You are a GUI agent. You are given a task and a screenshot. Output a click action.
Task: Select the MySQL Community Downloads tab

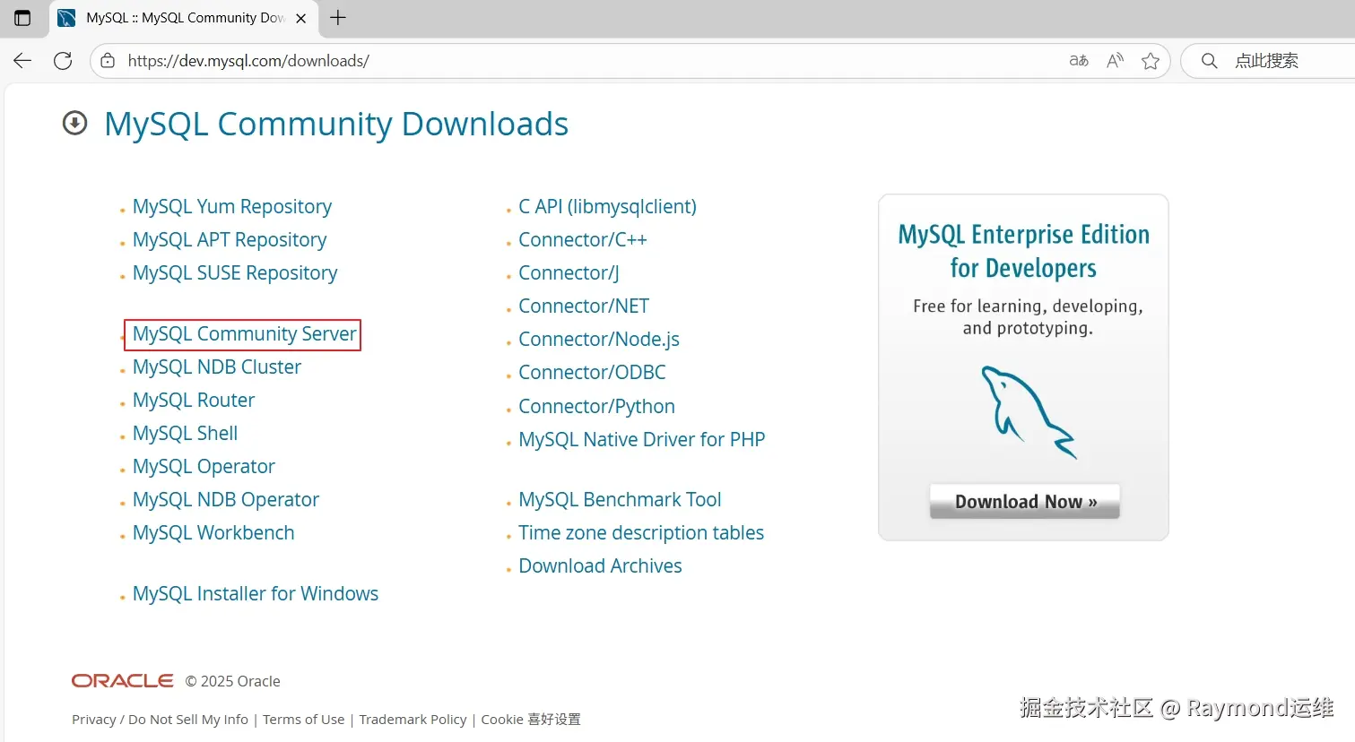point(186,18)
